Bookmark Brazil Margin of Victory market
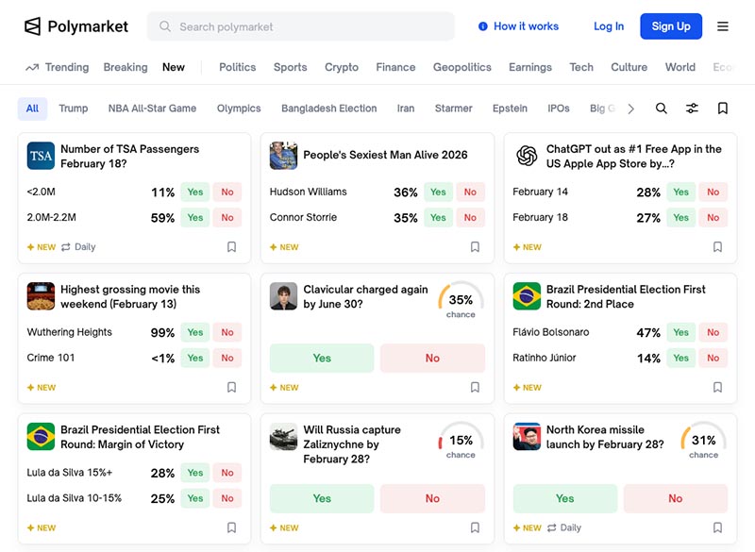The height and width of the screenshot is (552, 755). [231, 527]
